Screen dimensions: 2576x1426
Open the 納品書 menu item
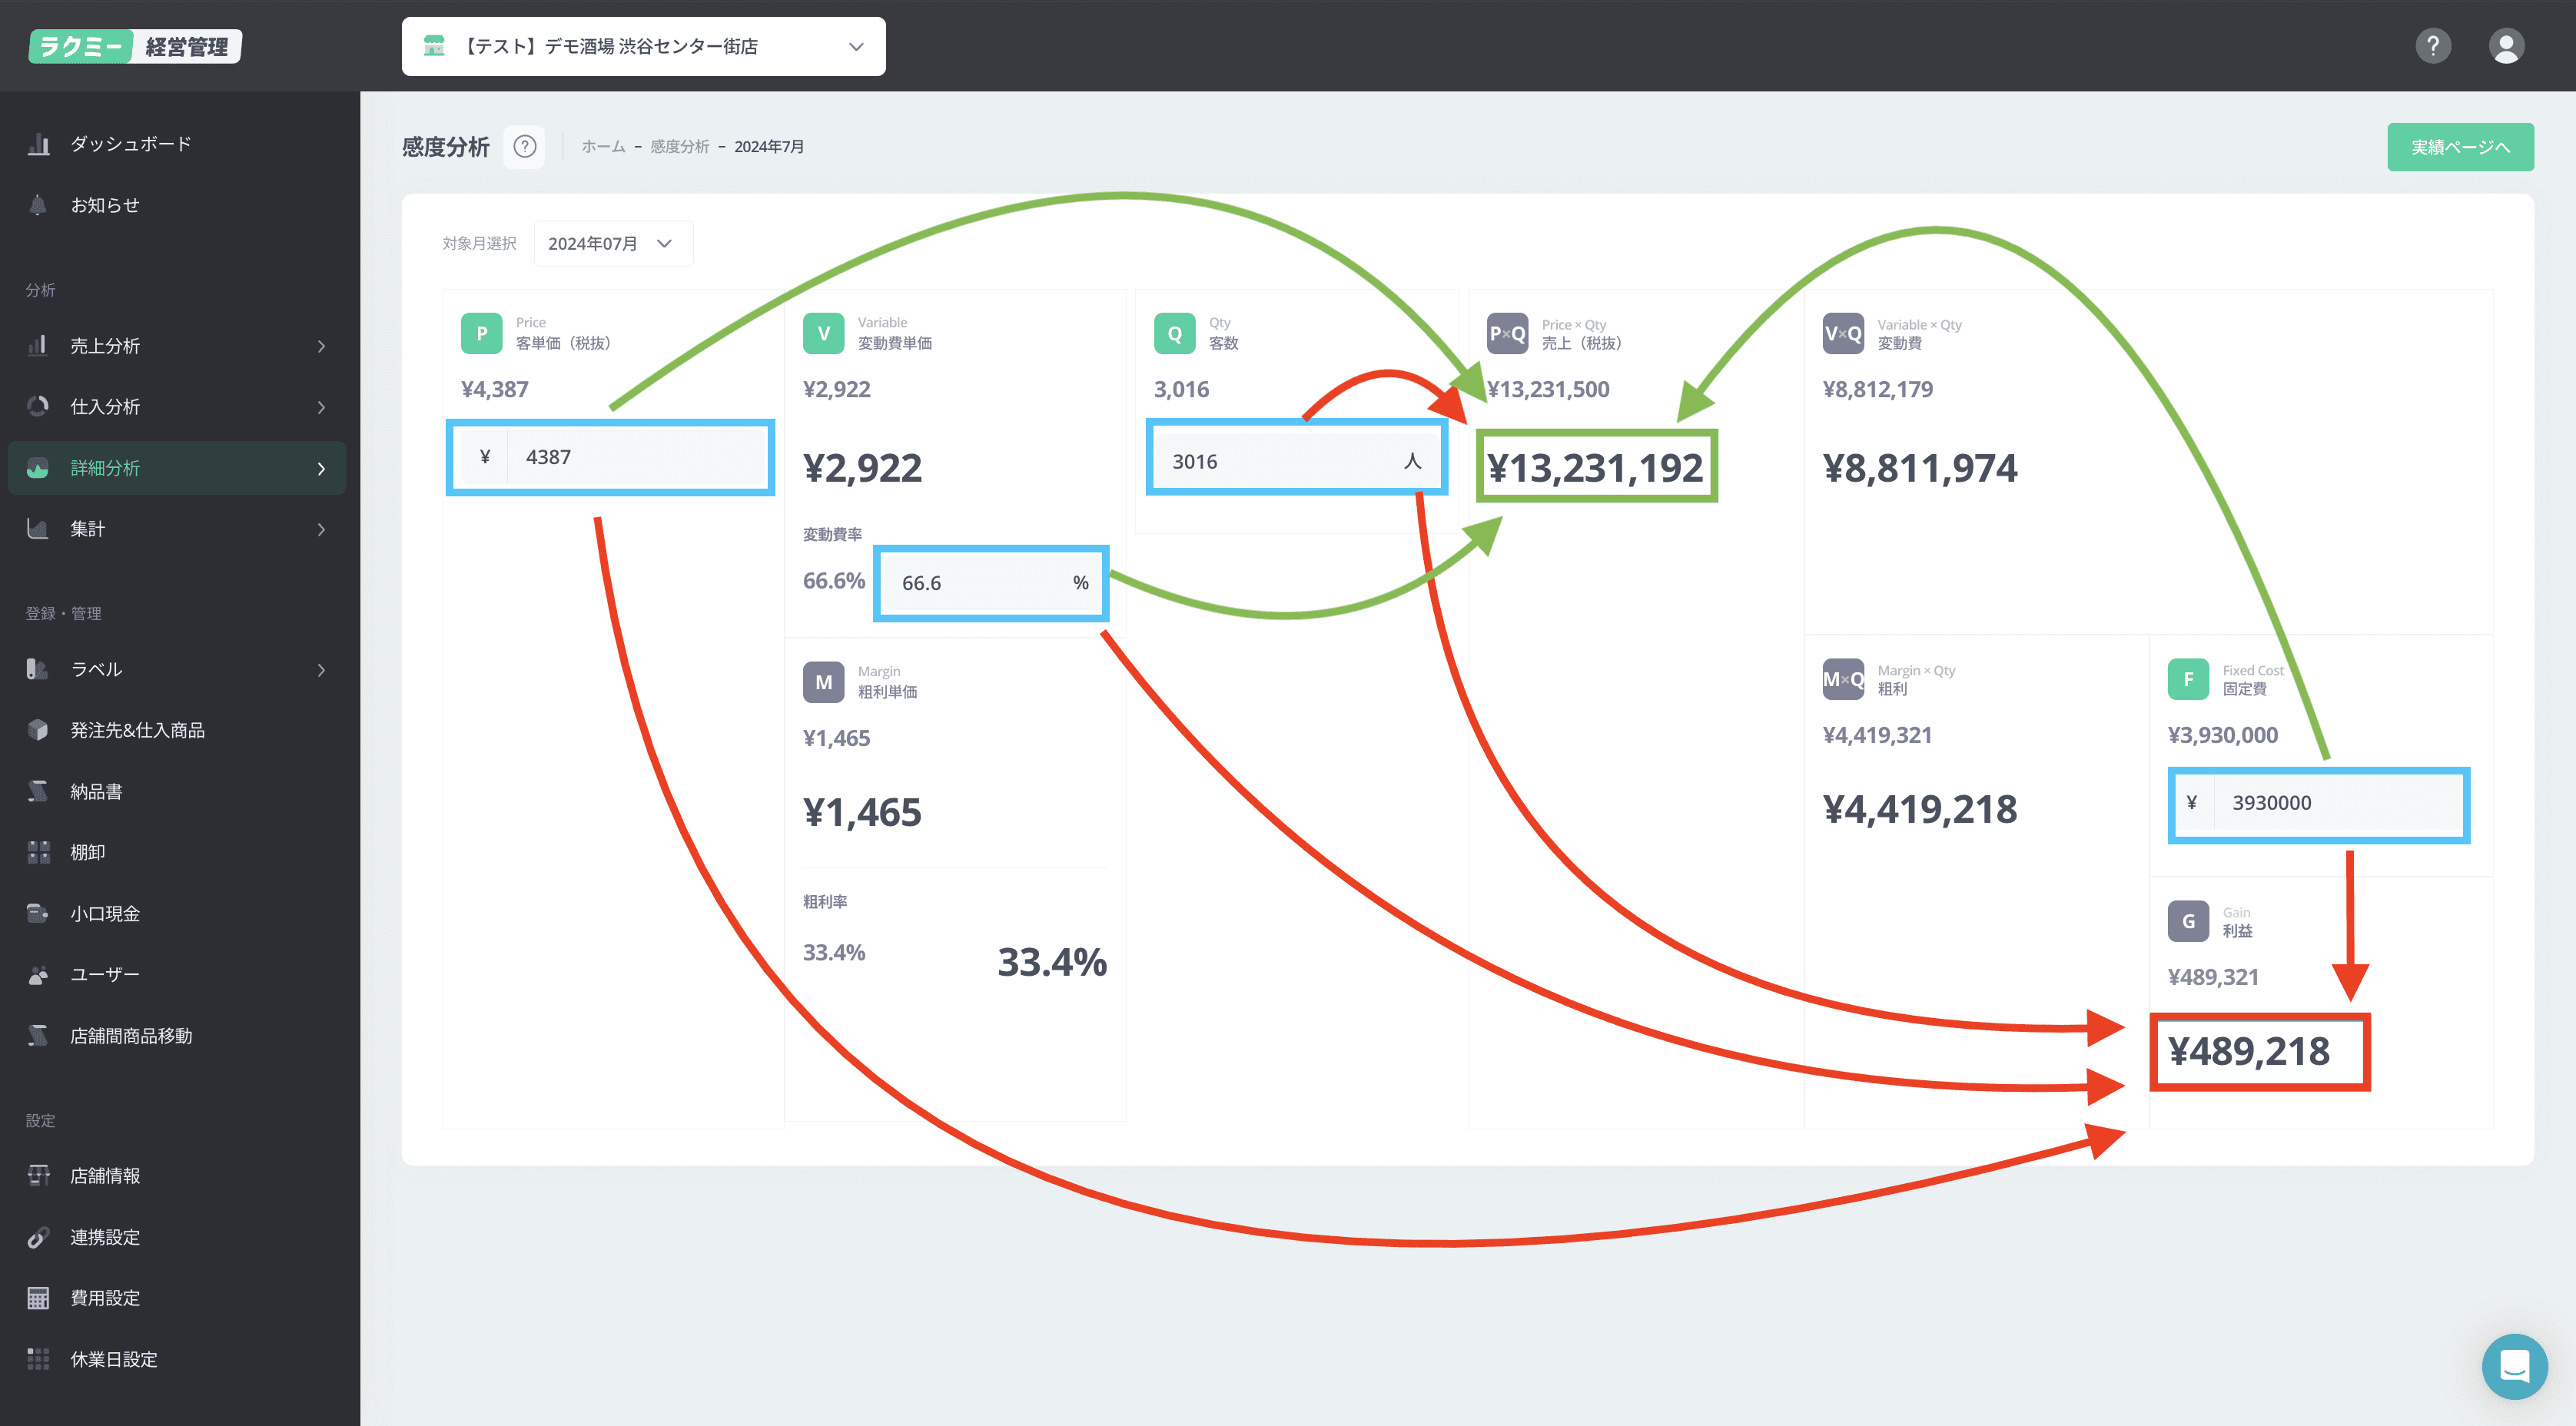tap(96, 791)
